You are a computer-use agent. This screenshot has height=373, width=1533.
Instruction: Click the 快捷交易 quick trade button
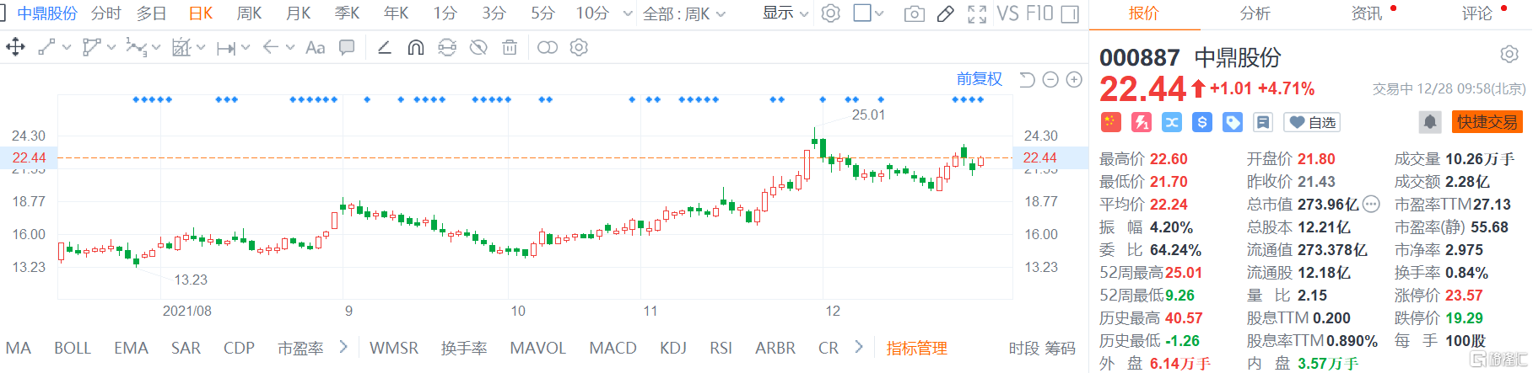coord(1487,122)
